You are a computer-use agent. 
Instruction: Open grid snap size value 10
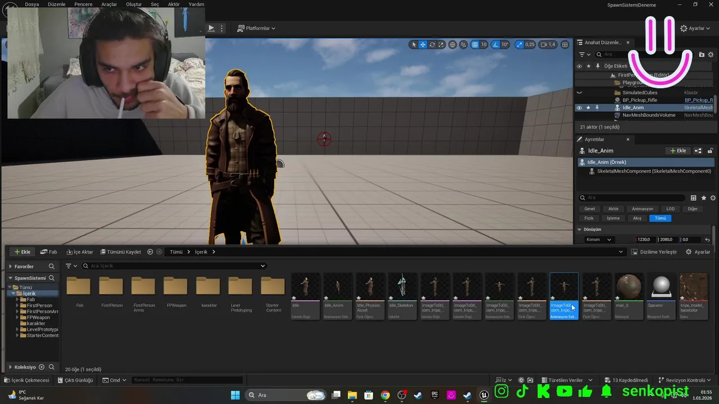click(484, 44)
